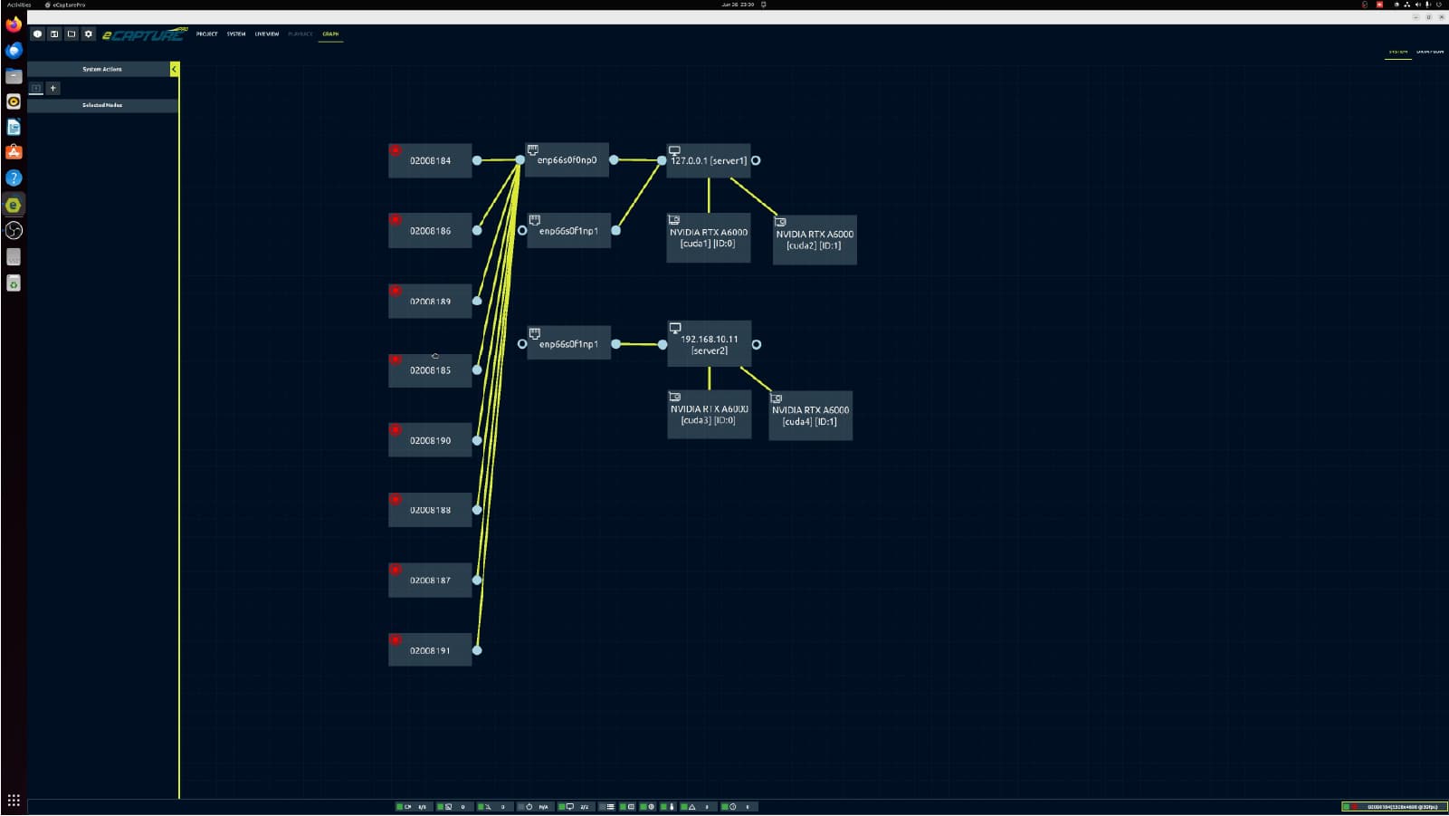Click the monitor status icon in status bar
1449x816 pixels.
(570, 807)
